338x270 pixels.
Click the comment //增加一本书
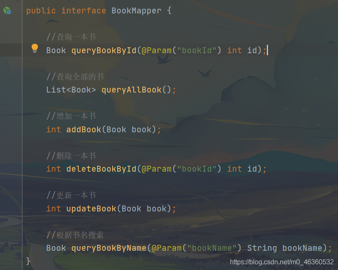coord(71,116)
